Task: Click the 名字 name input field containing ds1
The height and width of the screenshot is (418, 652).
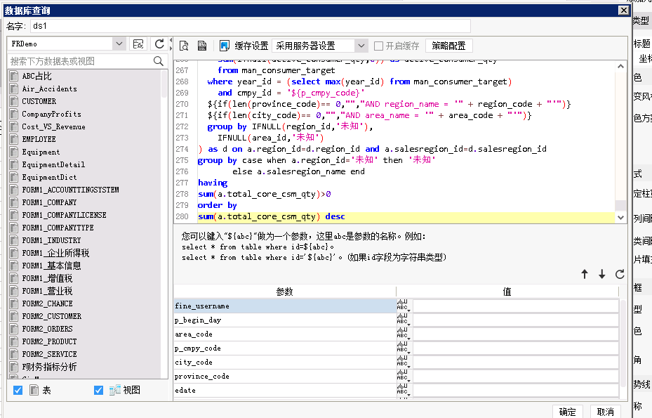Action: (250, 26)
